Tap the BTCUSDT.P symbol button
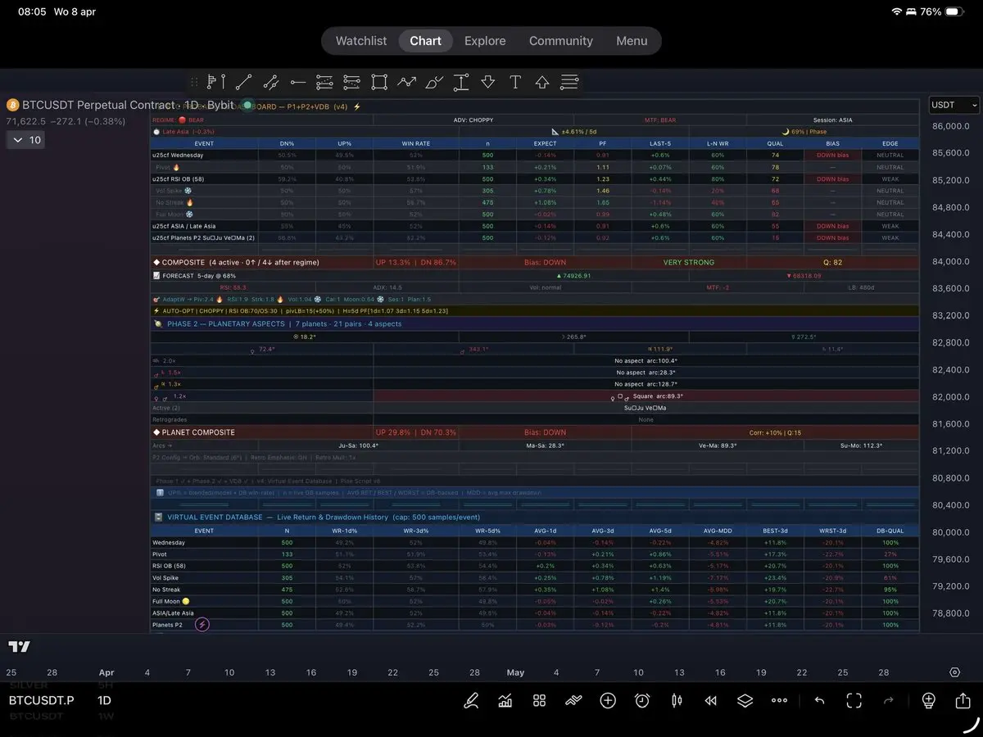 [42, 700]
